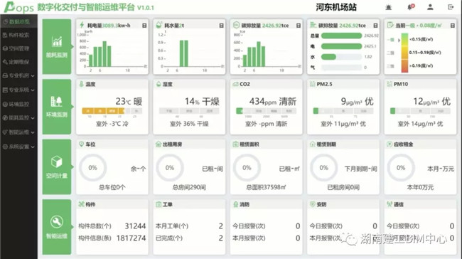The image size is (462, 259).
Task: Expand the 耗水量 chart card icon
Action: pyautogui.click(x=221, y=26)
